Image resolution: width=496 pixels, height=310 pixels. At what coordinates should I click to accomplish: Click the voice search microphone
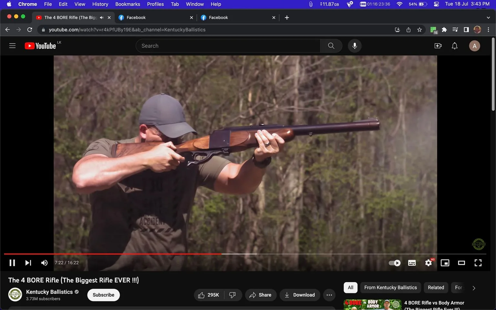(354, 46)
